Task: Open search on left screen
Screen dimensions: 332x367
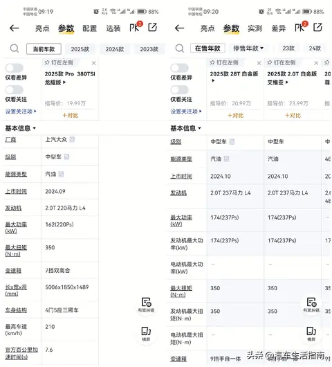Action: pos(15,48)
